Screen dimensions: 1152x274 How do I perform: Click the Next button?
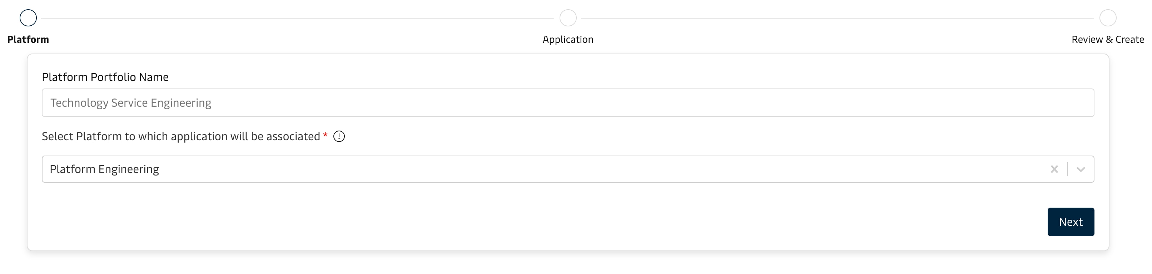1071,222
